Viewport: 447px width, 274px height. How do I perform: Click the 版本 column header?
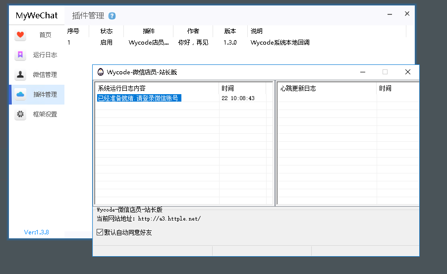point(230,31)
